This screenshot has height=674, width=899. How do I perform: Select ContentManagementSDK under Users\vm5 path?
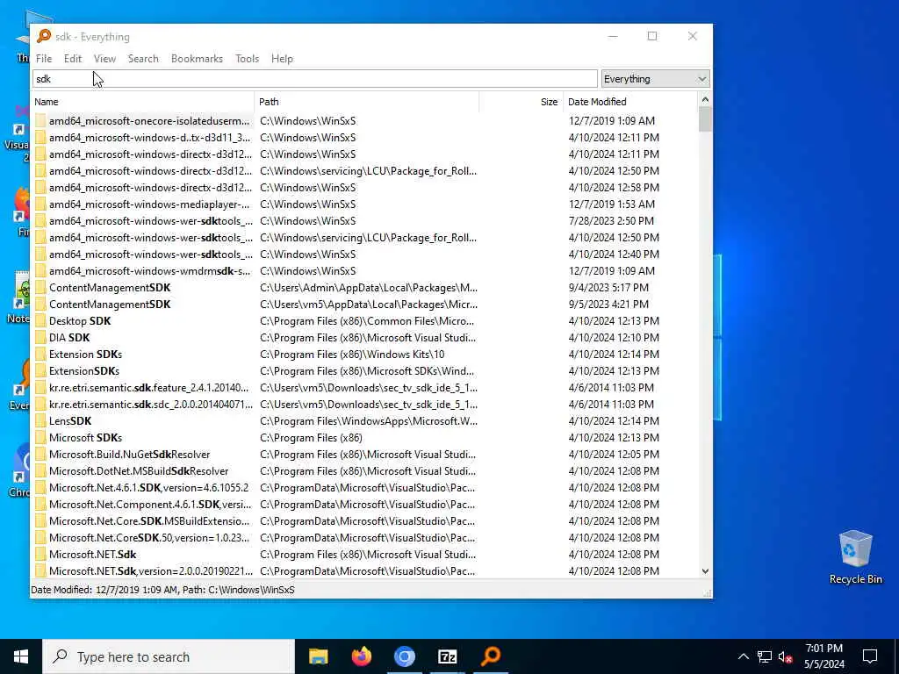click(110, 305)
